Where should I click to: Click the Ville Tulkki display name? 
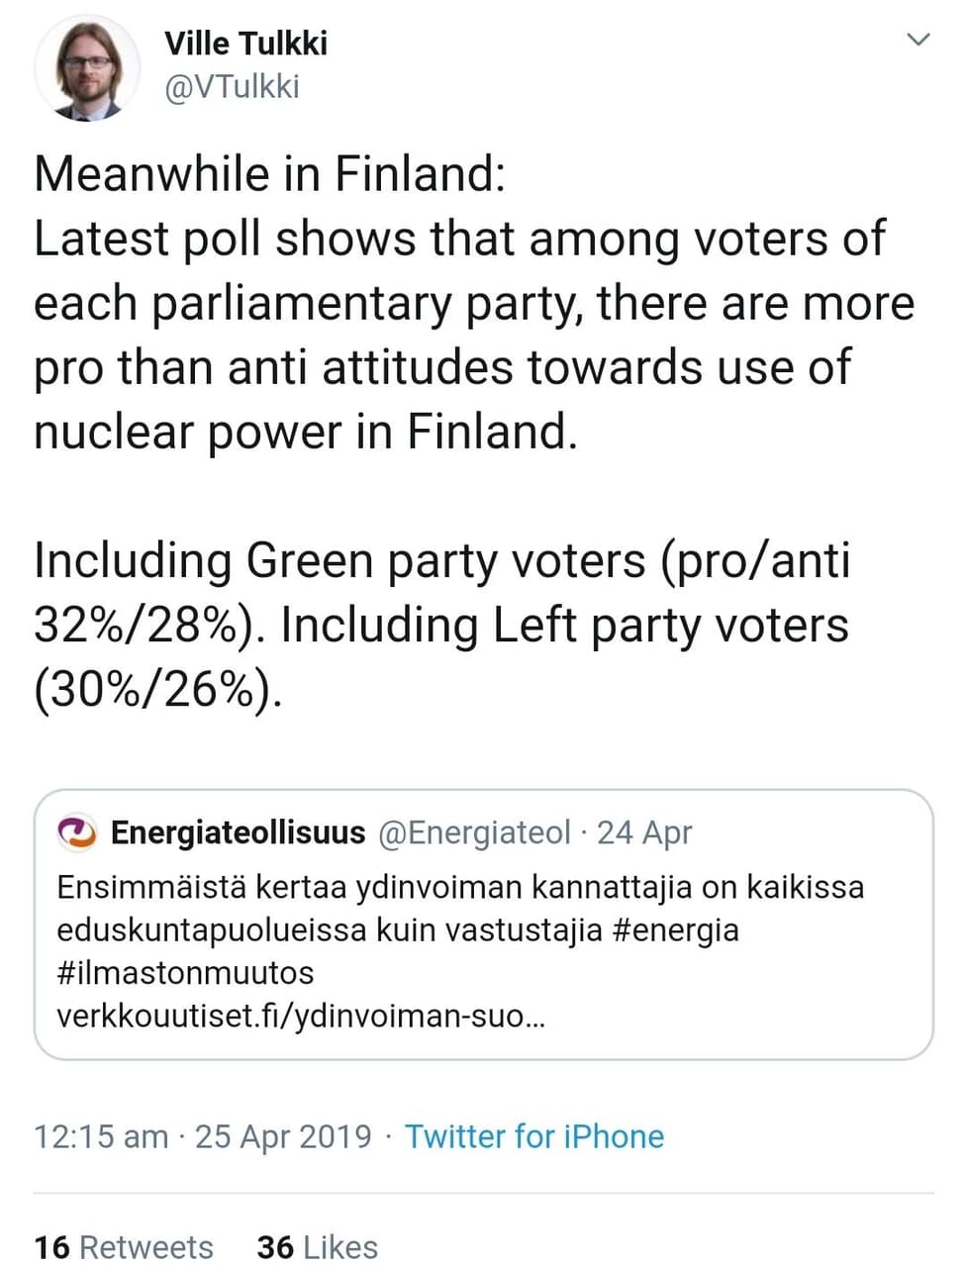point(245,44)
